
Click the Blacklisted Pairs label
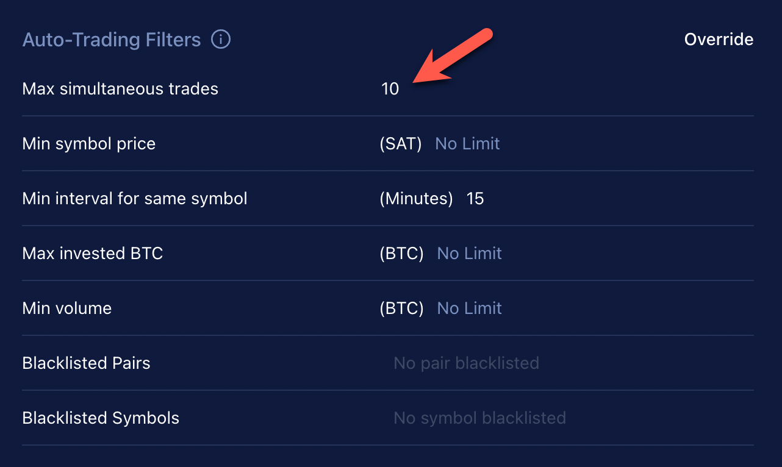pos(86,363)
